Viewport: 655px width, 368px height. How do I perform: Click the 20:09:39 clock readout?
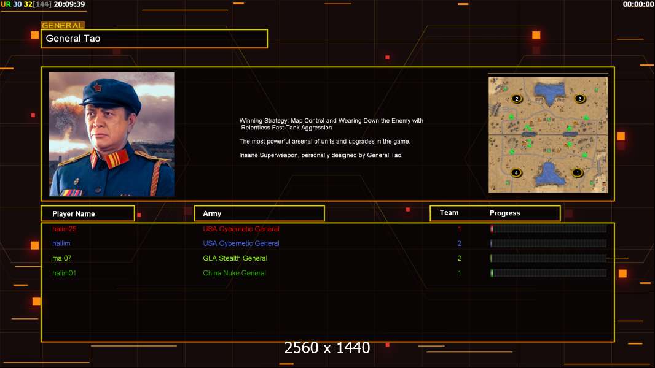click(x=69, y=4)
